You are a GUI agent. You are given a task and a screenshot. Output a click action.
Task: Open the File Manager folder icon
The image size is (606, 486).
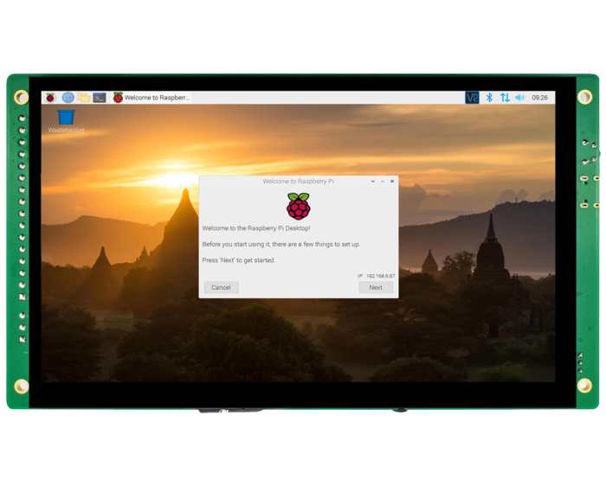pos(83,98)
